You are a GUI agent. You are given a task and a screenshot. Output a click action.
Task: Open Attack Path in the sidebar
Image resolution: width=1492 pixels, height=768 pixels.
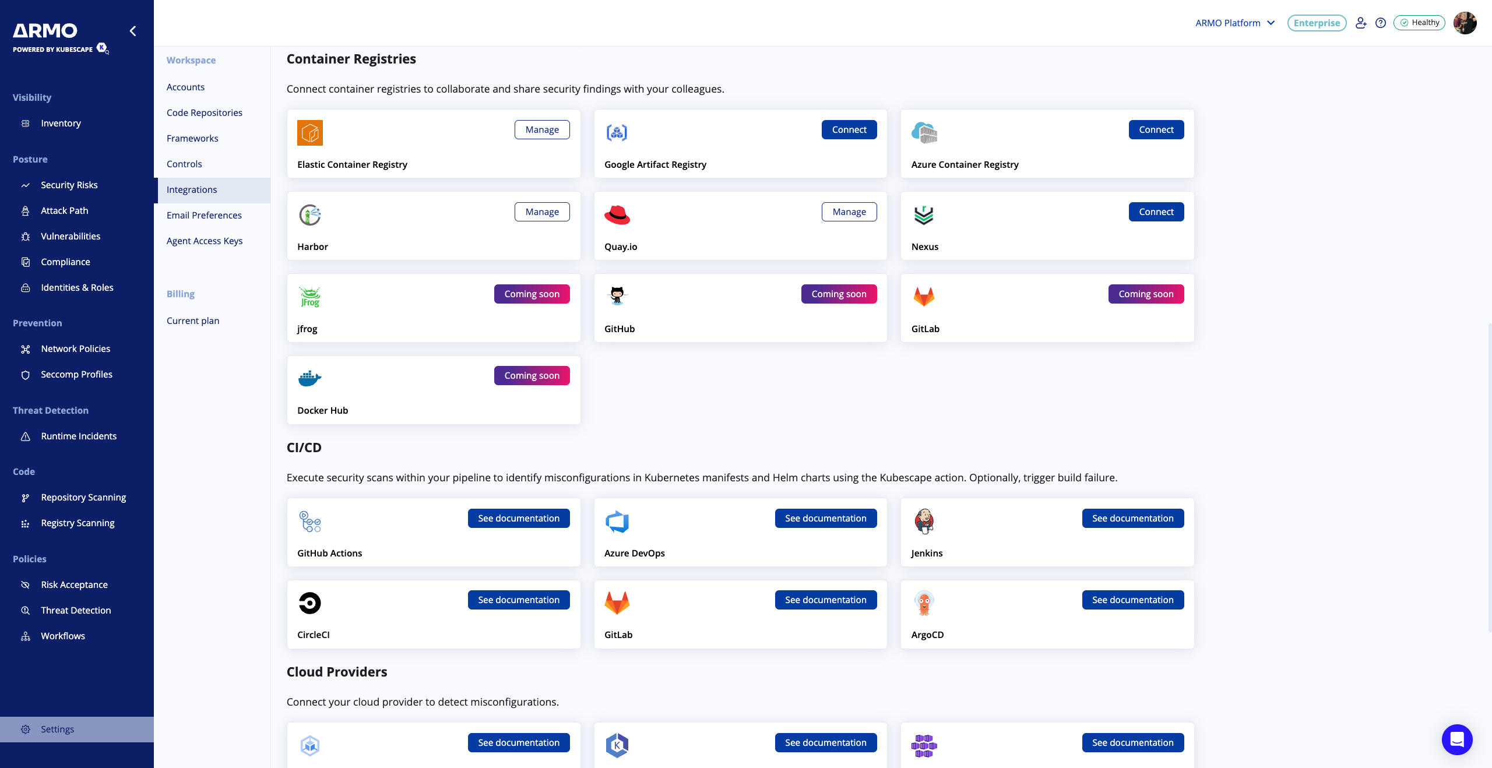pyautogui.click(x=65, y=210)
